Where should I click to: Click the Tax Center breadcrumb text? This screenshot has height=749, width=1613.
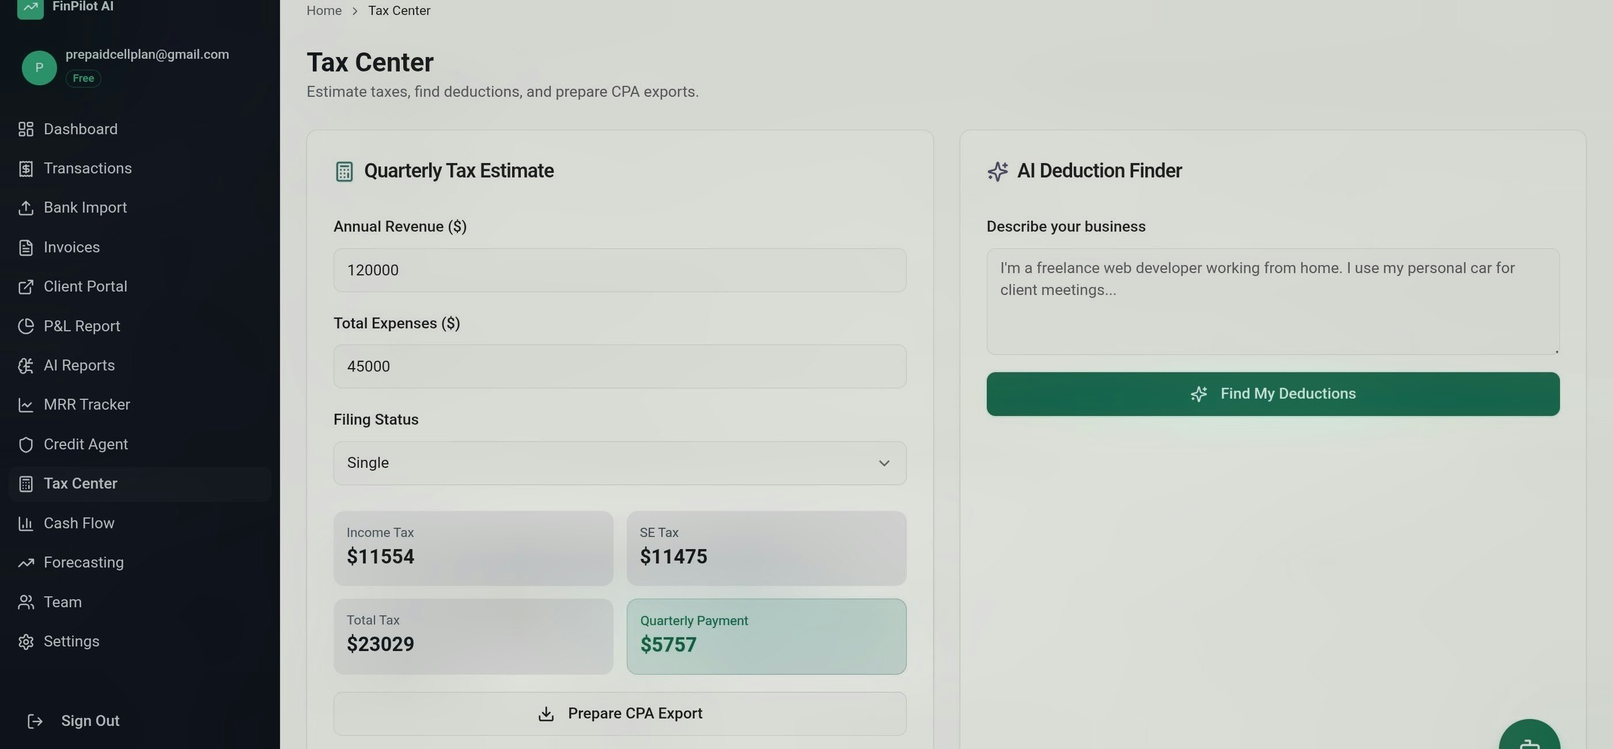coord(399,10)
